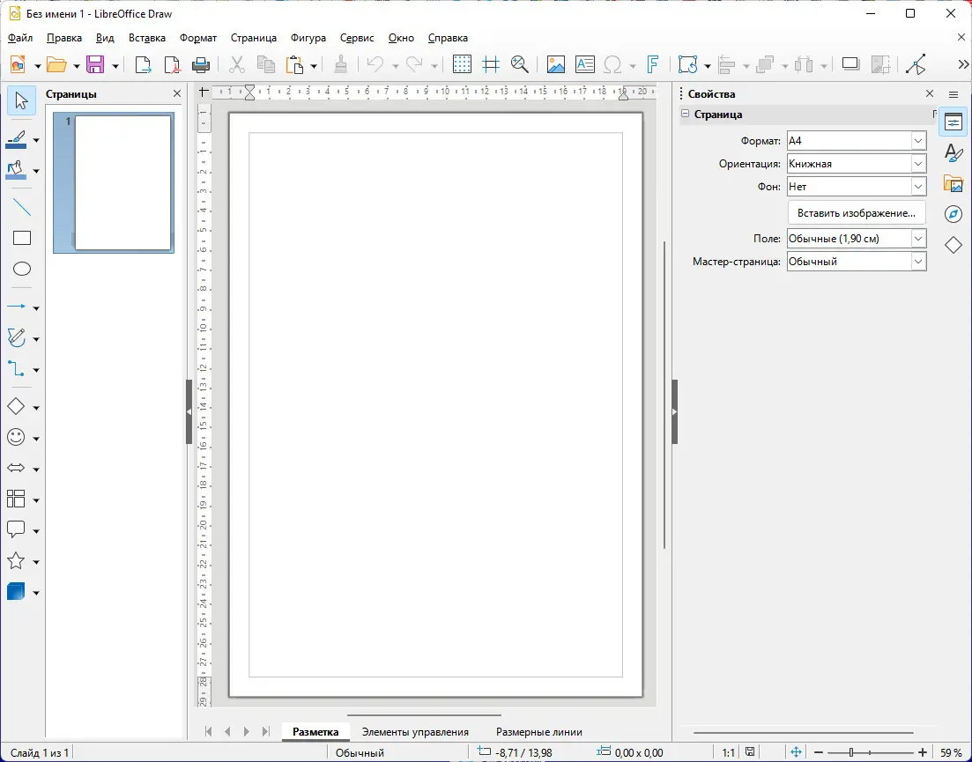Open the Вставка menu
Image resolution: width=972 pixels, height=762 pixels.
click(146, 38)
